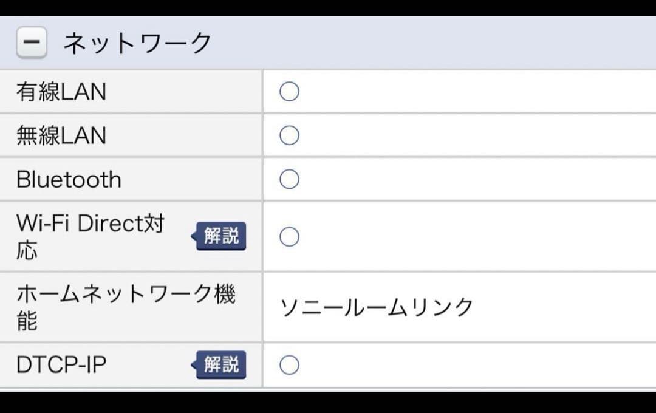
Task: Select the ソニールームリンク value text
Action: 375,307
